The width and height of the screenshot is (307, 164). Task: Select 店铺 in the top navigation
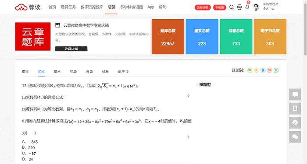tap(111, 7)
